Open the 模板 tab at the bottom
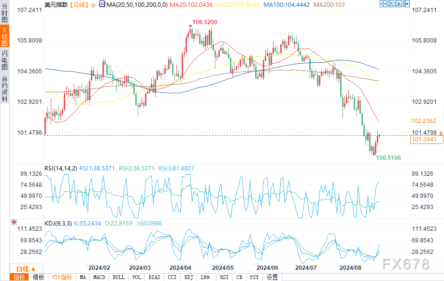 39,277
